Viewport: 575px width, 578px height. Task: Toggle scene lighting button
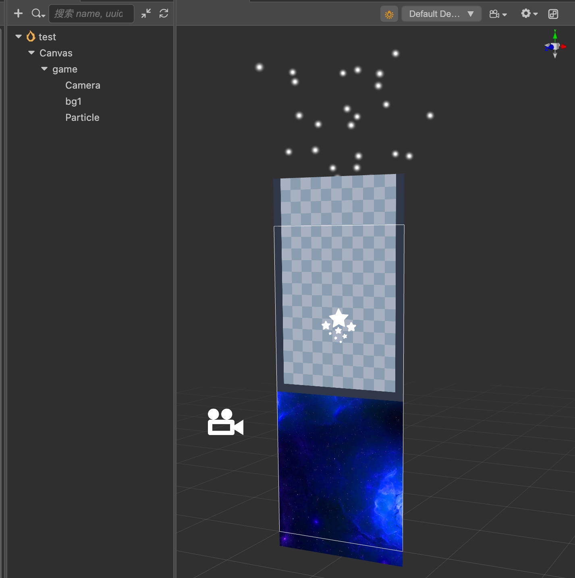coord(389,14)
